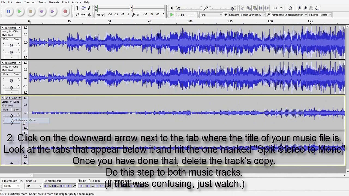This screenshot has width=349, height=196.
Task: Open Let It Go Ka track dropdown
Action: [19, 98]
